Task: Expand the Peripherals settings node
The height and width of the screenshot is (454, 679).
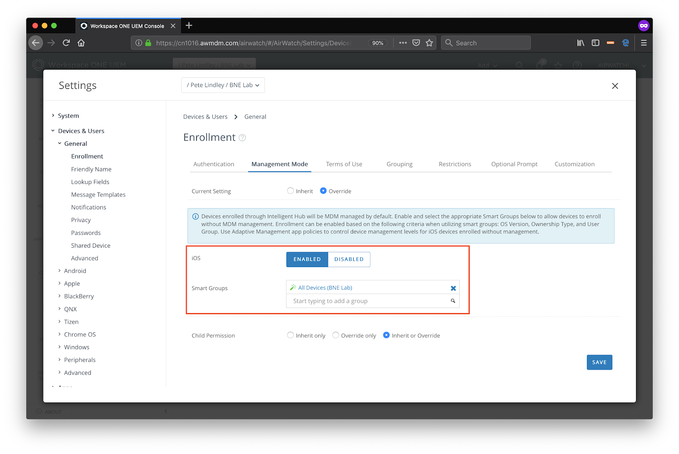Action: click(59, 360)
